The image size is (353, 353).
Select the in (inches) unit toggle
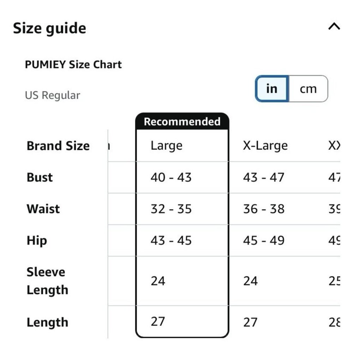pos(272,89)
